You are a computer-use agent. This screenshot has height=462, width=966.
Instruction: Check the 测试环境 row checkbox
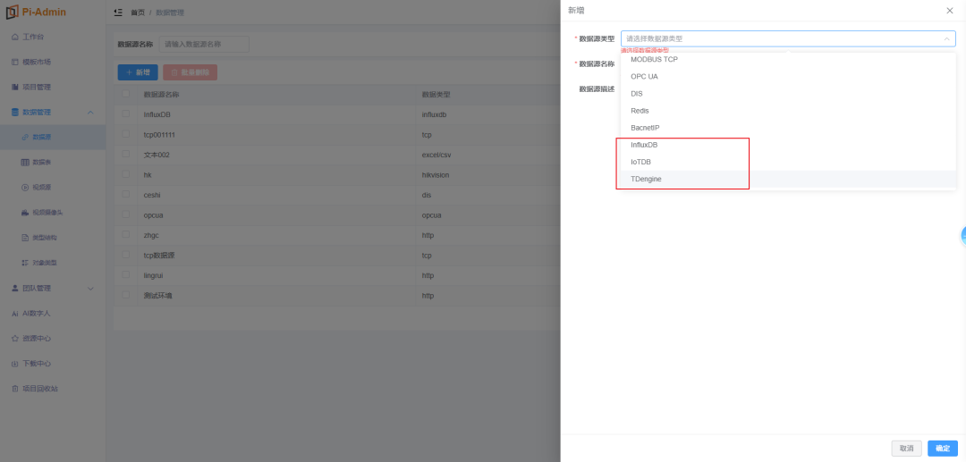(126, 296)
